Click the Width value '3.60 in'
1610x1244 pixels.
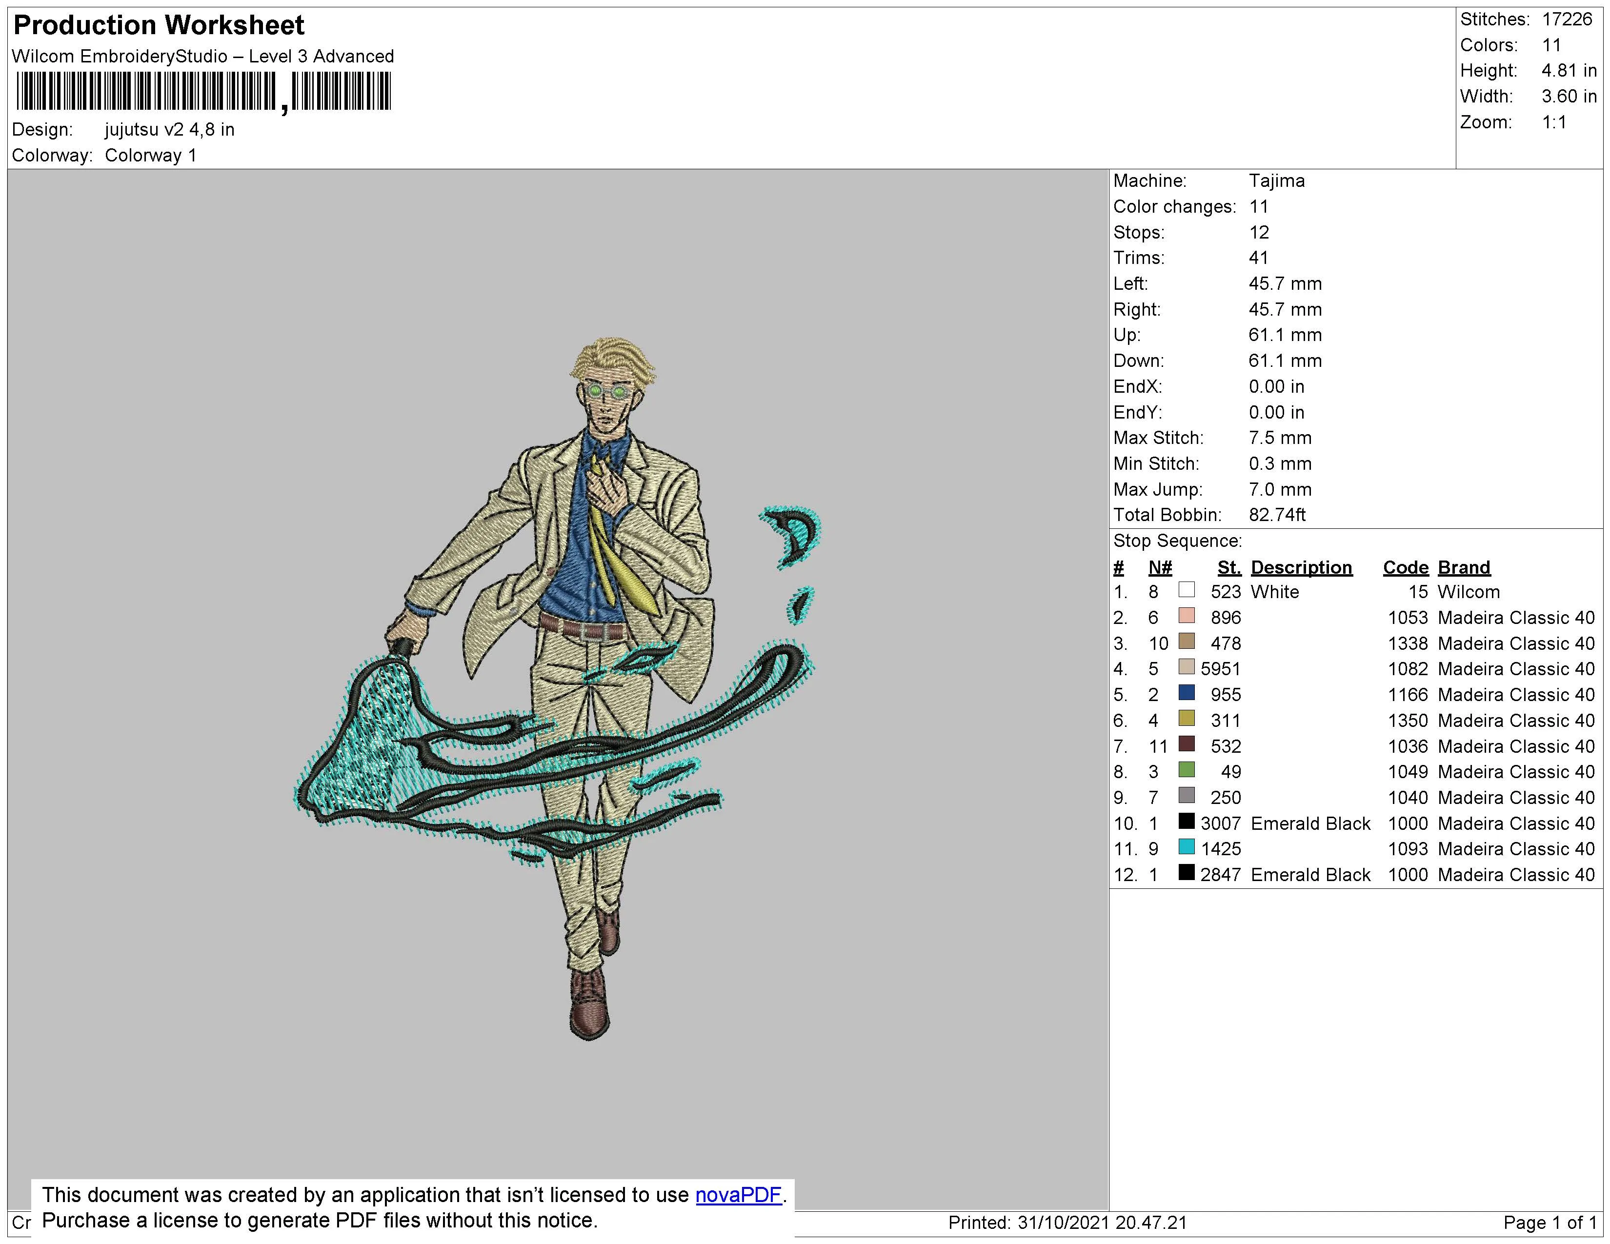1569,97
